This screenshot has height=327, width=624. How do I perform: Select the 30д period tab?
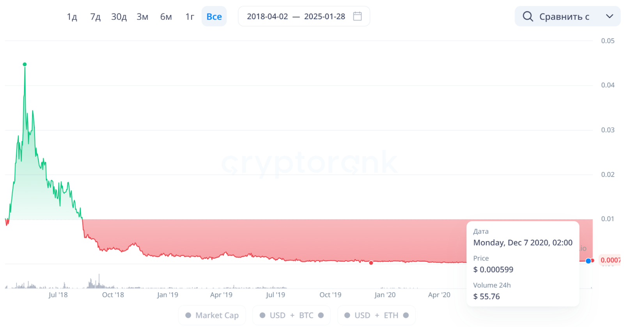(119, 17)
